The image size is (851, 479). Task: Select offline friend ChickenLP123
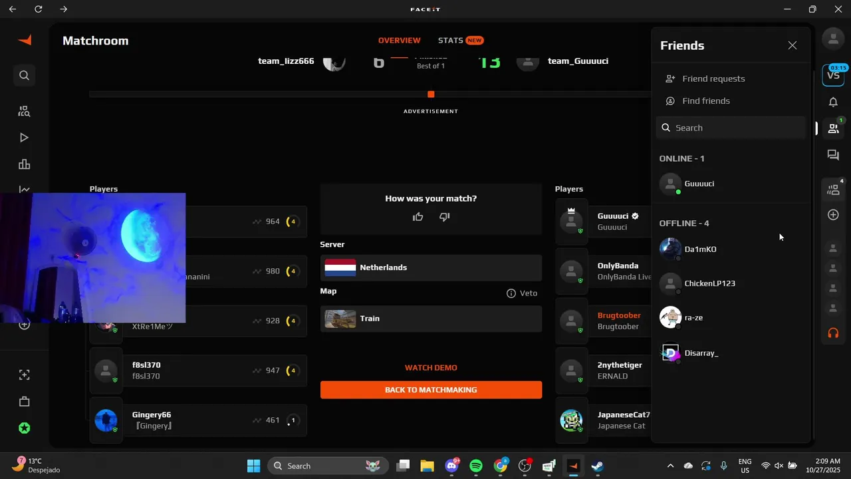731,283
